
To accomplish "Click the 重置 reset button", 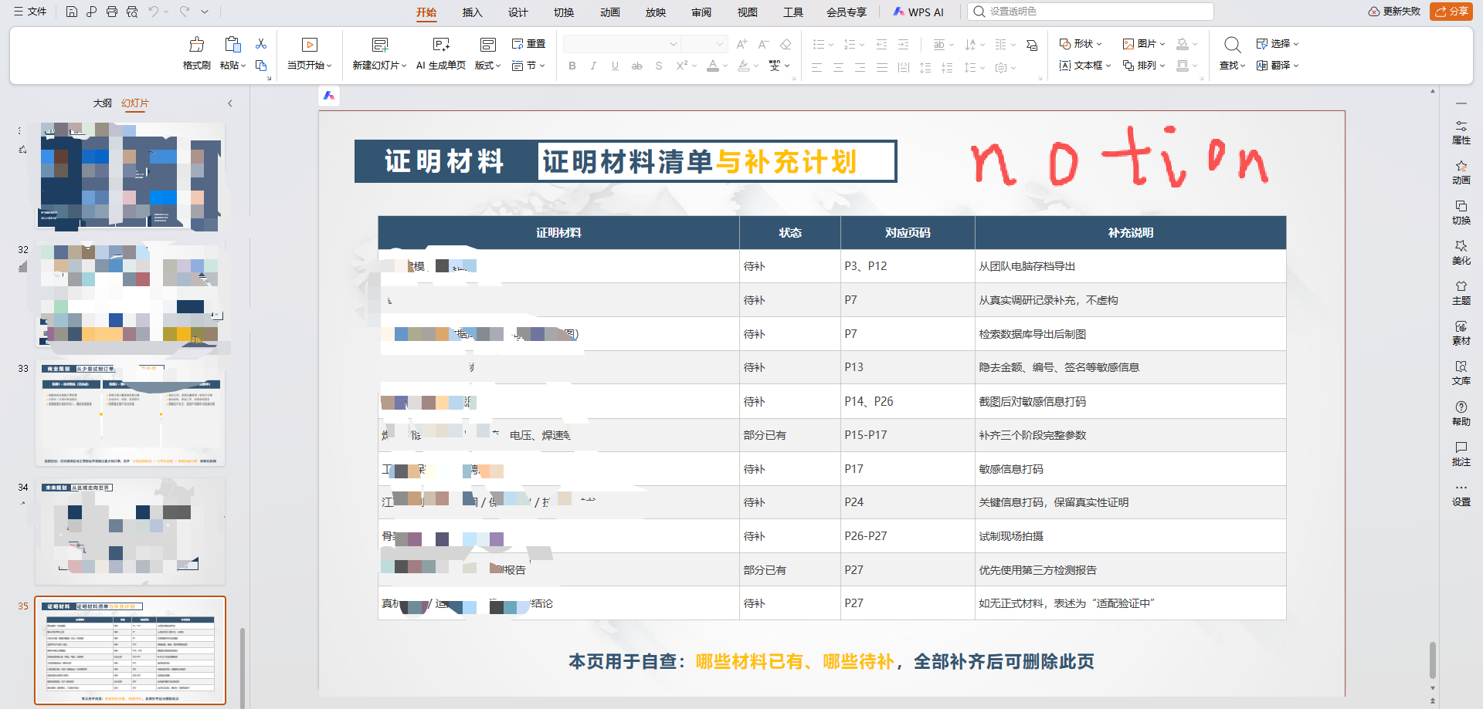I will point(528,44).
